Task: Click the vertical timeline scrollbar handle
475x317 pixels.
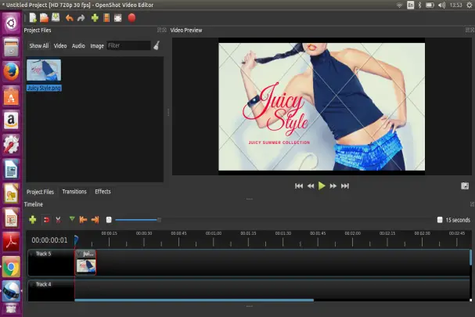Action: (x=470, y=258)
